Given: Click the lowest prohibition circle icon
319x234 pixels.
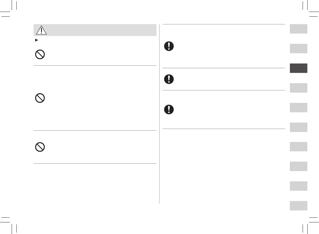Looking at the screenshot, I should coord(40,147).
